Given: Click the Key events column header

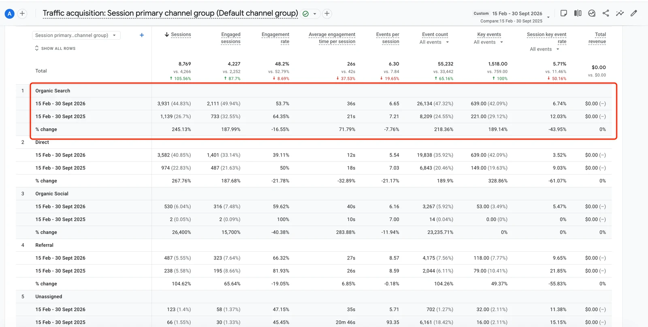Looking at the screenshot, I should click(x=489, y=34).
